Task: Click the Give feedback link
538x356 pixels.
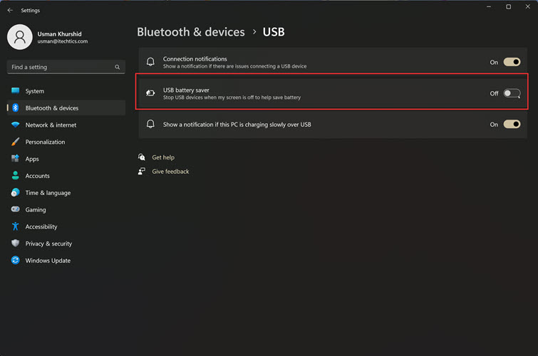Action: coord(170,172)
